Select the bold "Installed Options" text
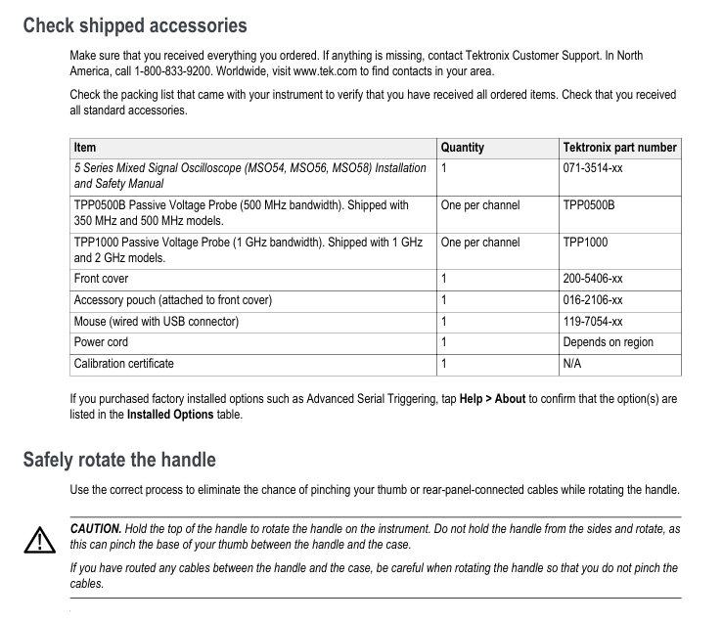 170,414
